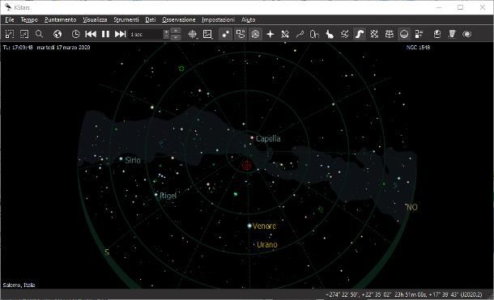Screen dimensions: 494x300
Task: Open Find Object with the magnifier icon
Action: coord(39,34)
